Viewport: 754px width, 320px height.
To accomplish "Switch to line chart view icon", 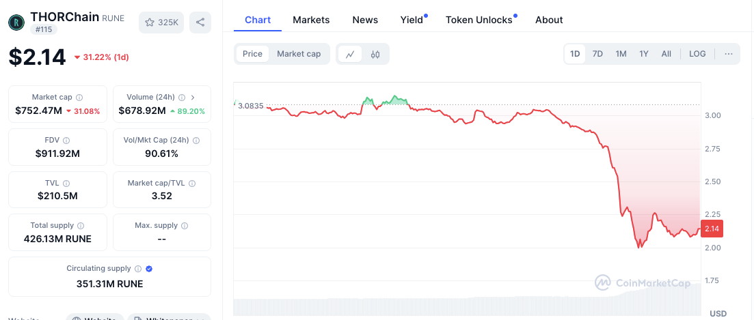I will tap(350, 54).
